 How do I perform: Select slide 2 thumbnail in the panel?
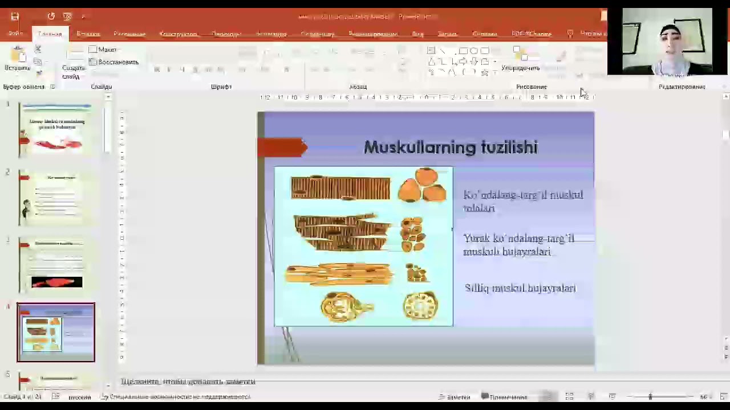click(56, 198)
